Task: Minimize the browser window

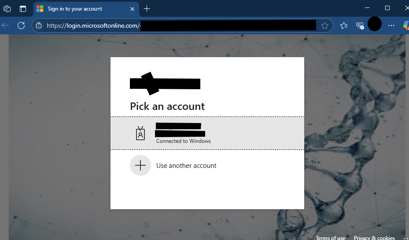Action: [367, 8]
